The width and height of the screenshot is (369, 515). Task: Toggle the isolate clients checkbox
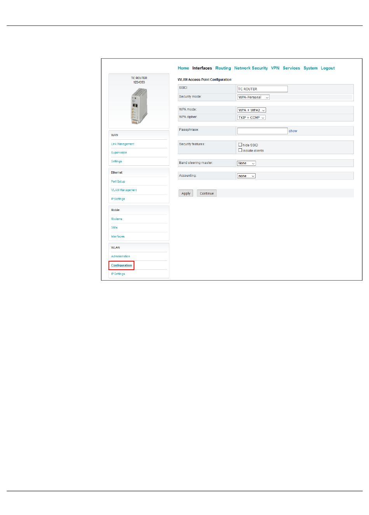click(x=240, y=150)
